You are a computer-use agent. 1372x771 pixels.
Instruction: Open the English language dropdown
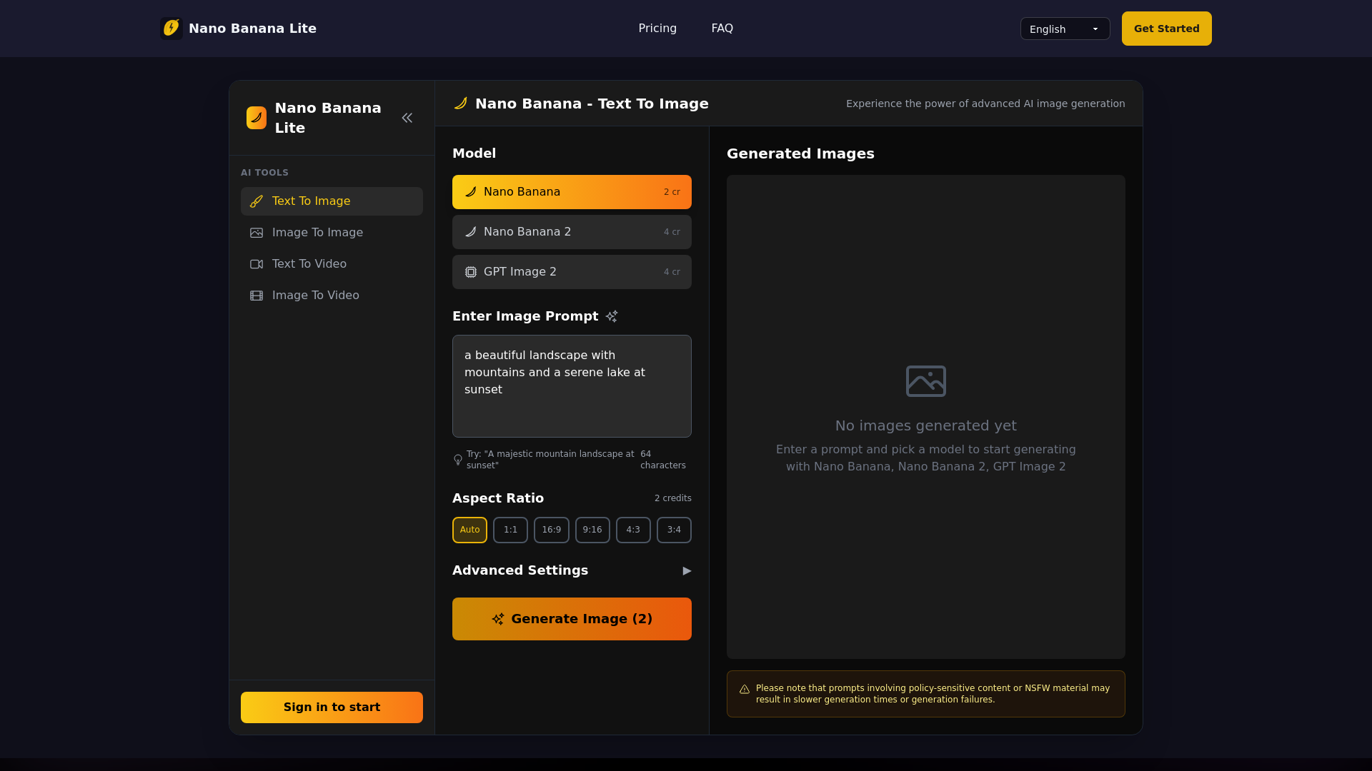tap(1065, 29)
